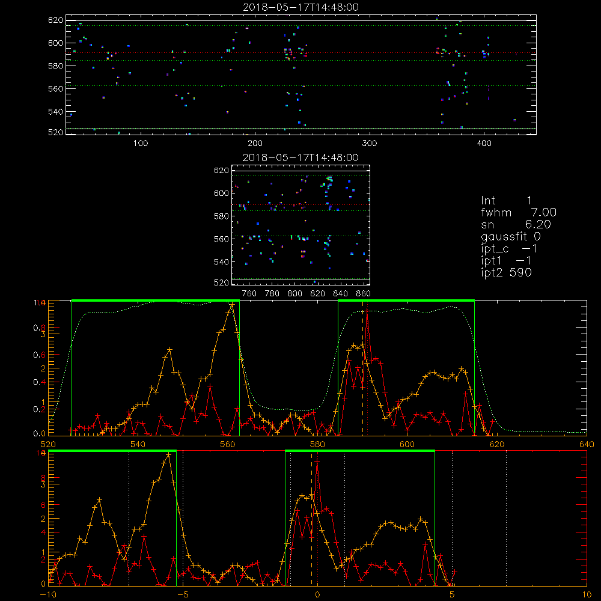The image size is (601, 601).
Task: Click the 300 tick label under top plot
Action: click(370, 144)
